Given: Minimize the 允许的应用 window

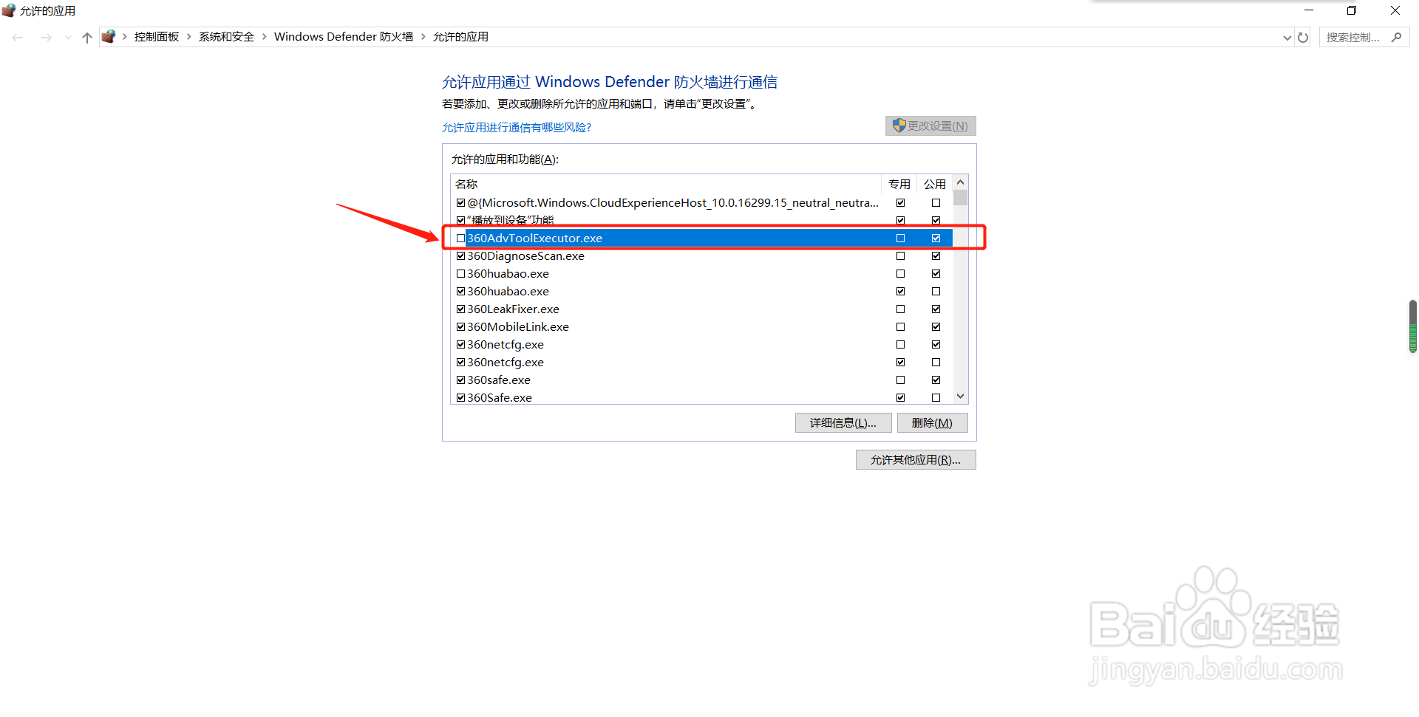Looking at the screenshot, I should (x=1309, y=10).
